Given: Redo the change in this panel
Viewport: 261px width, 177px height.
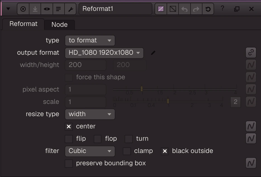Looking at the screenshot, I should (196, 9).
